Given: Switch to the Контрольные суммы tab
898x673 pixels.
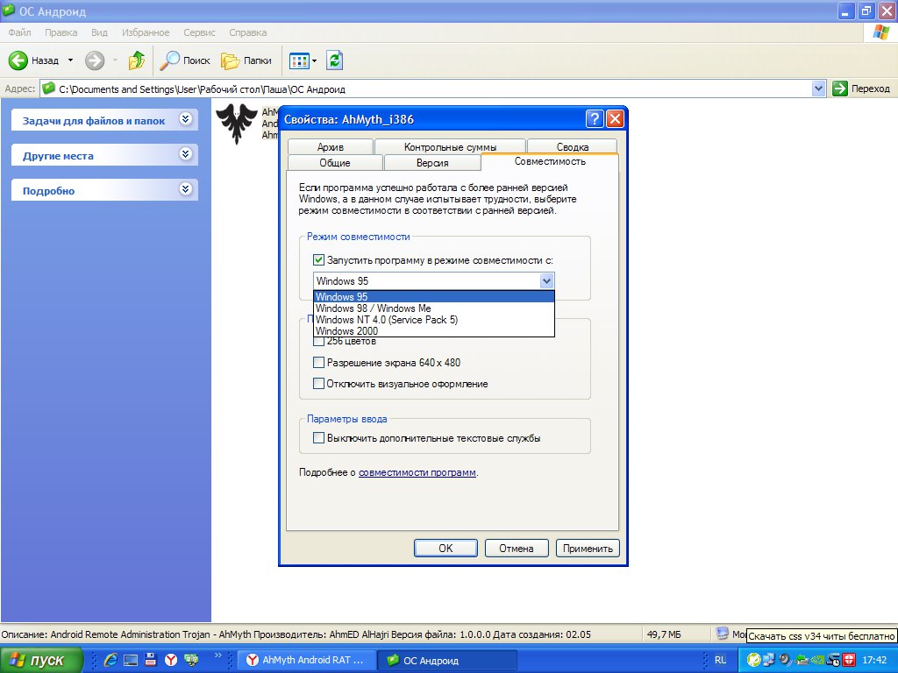Looking at the screenshot, I should coord(450,146).
